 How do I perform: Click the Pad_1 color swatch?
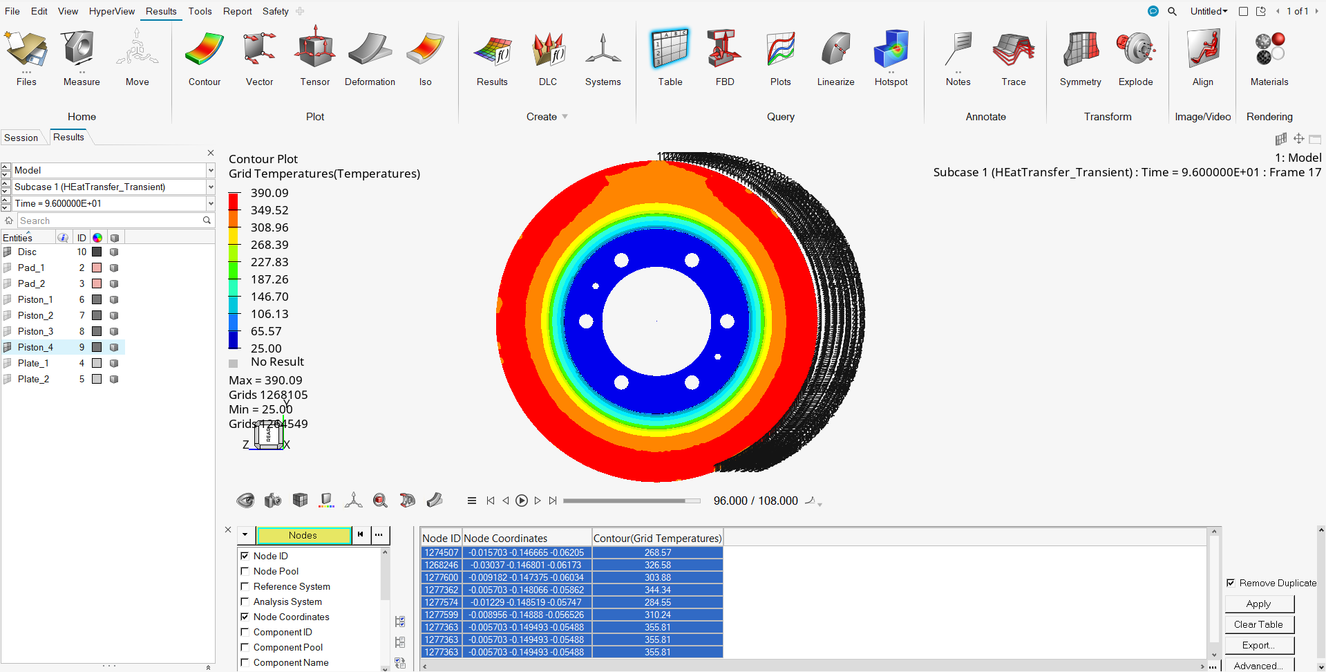point(97,268)
